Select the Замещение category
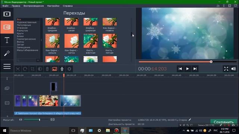 [23, 47]
